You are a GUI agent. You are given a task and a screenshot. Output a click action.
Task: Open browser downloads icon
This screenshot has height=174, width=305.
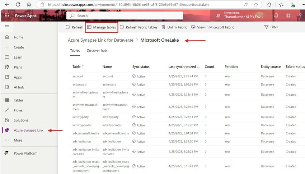pyautogui.click(x=292, y=5)
